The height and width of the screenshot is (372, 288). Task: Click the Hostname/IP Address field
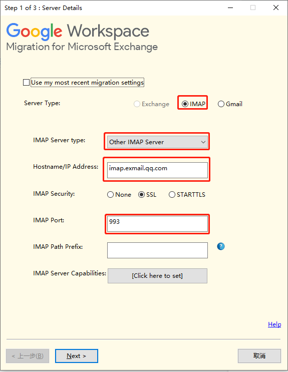157,170
